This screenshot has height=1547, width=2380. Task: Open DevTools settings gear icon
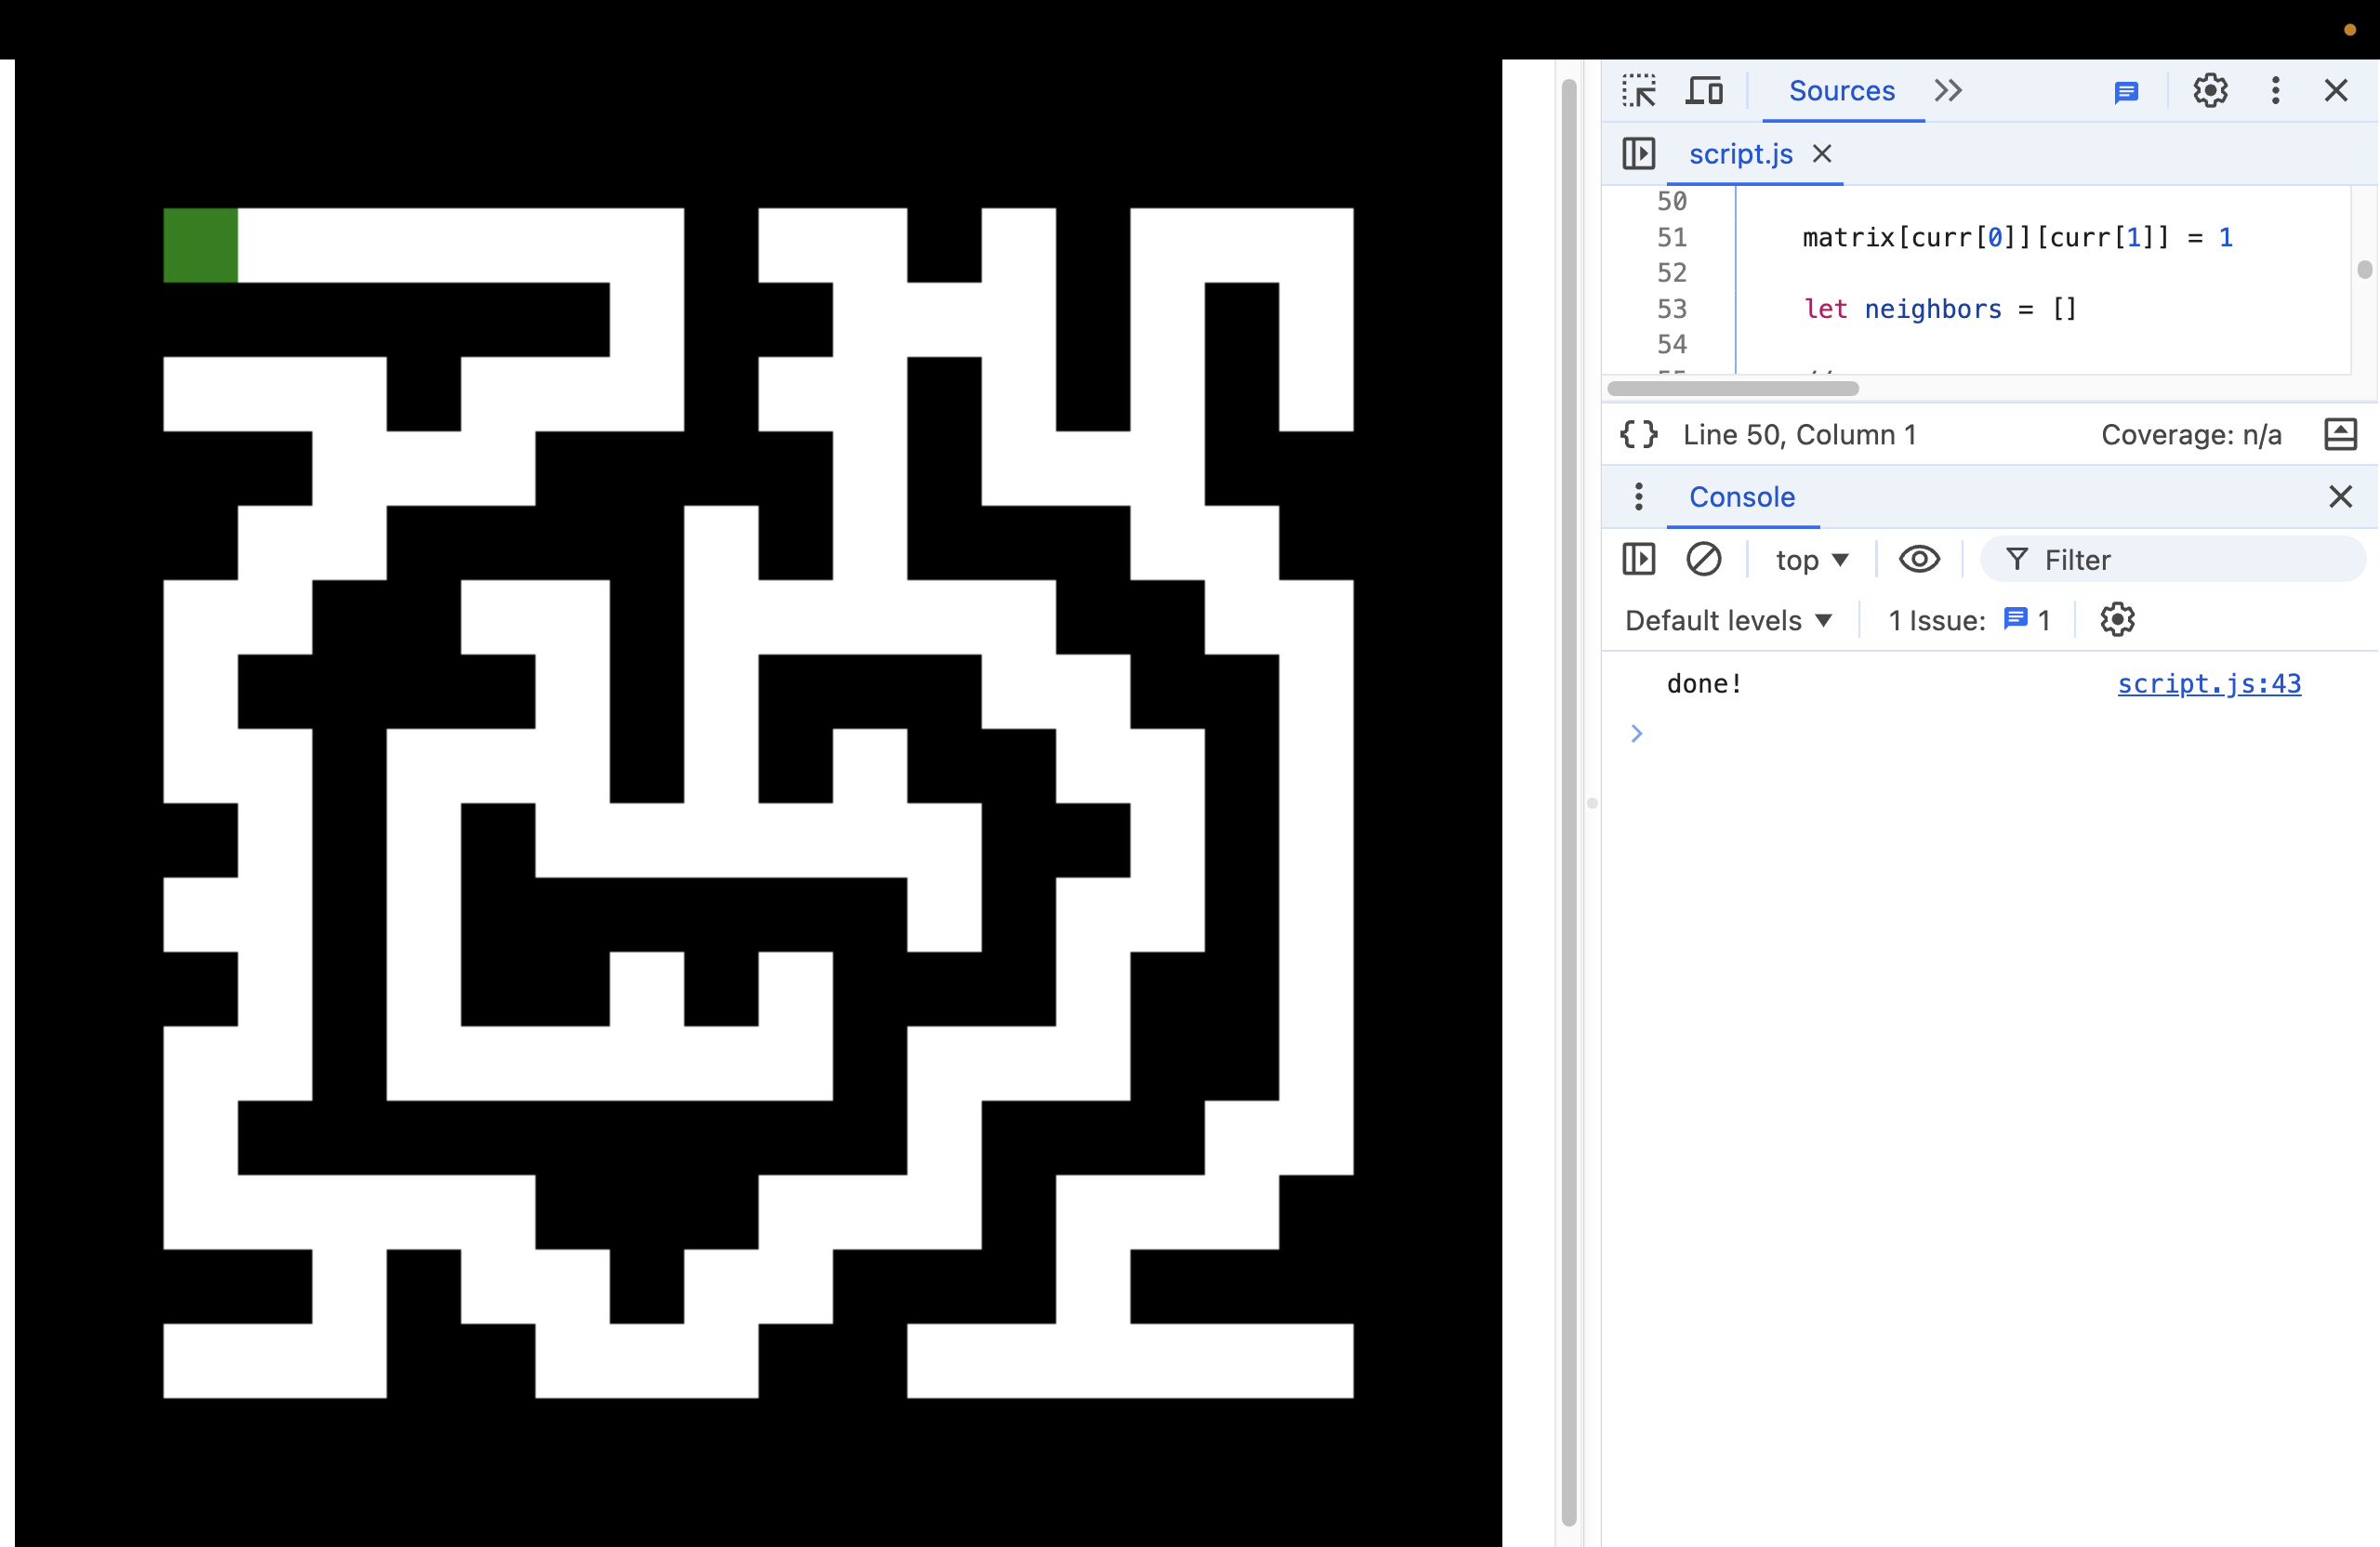point(2209,91)
